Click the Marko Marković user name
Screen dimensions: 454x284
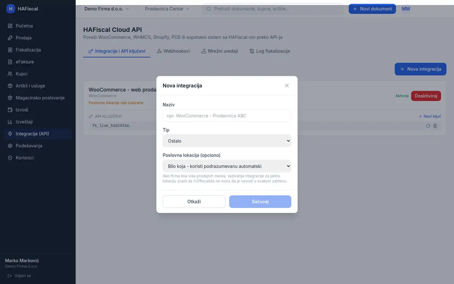[22, 261]
